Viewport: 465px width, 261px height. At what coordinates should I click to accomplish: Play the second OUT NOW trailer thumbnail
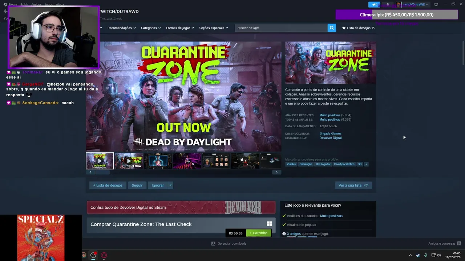click(x=129, y=161)
